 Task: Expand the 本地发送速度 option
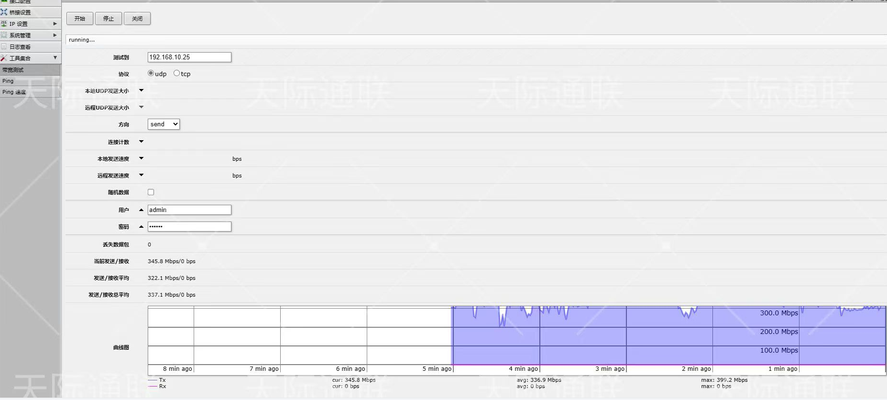[141, 158]
